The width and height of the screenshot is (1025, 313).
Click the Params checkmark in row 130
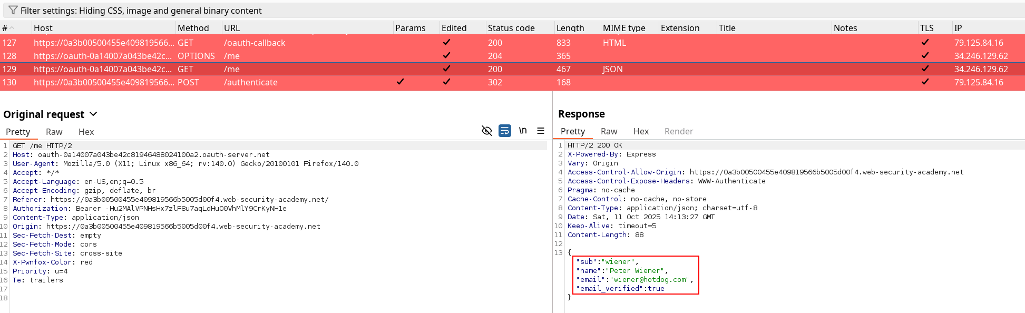400,82
